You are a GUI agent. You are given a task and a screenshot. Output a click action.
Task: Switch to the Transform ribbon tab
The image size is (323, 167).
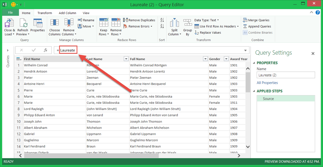coord(45,13)
